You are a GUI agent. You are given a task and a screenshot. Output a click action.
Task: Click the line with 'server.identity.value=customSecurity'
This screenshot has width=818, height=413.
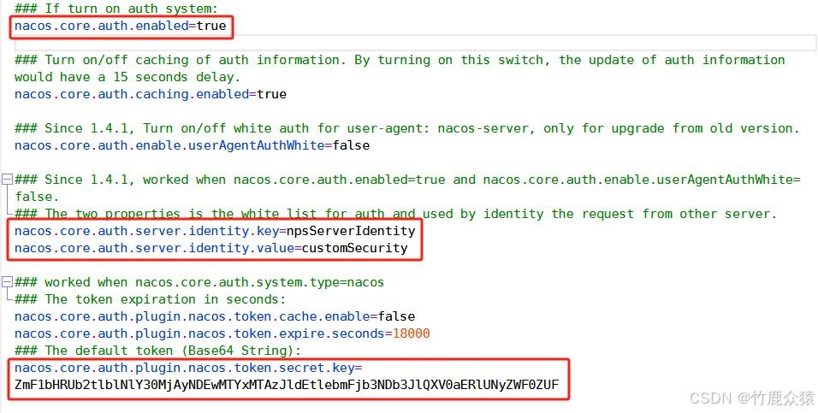[211, 248]
